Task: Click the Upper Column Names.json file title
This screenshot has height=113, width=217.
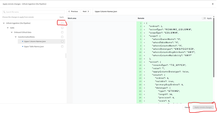Action: tap(106, 11)
